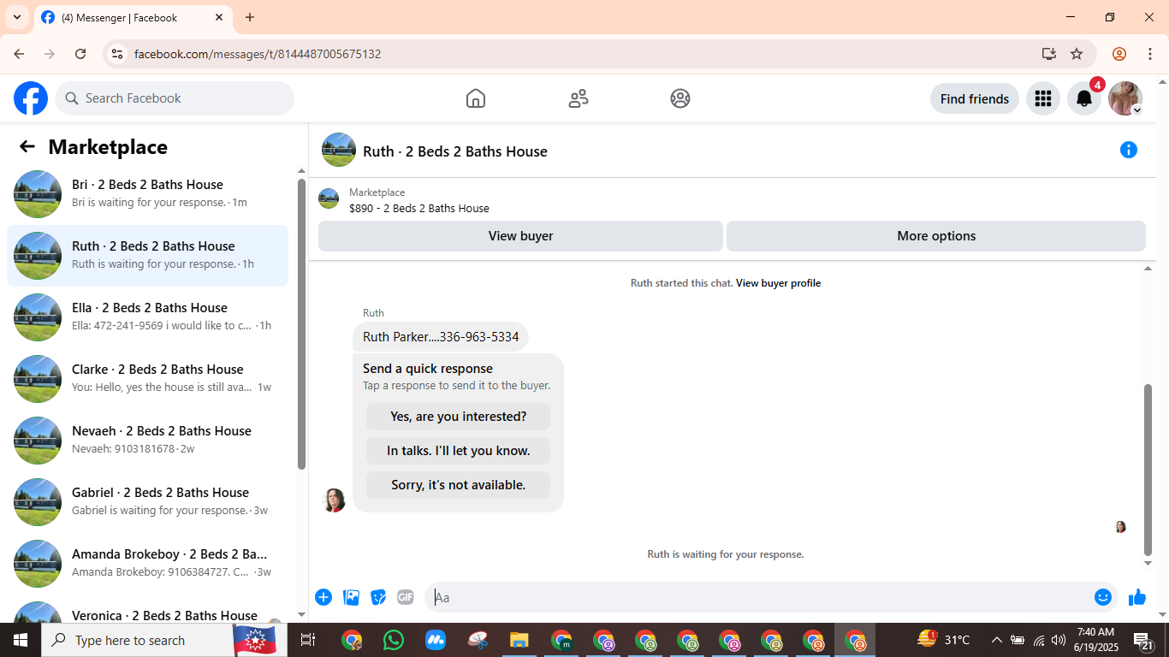
Task: Open the Bri conversation
Action: pos(147,194)
